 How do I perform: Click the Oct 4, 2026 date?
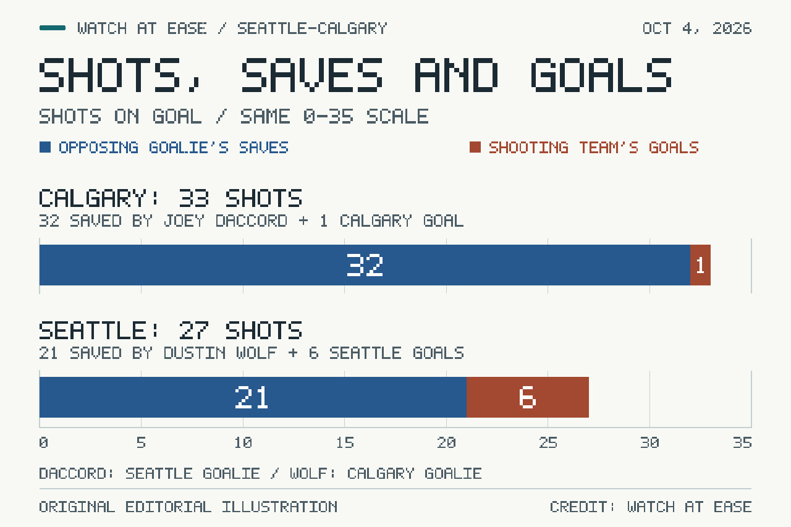point(697,28)
